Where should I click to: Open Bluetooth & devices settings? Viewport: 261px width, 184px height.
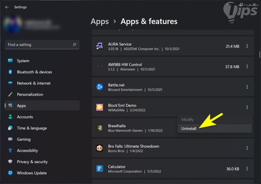pyautogui.click(x=42, y=72)
